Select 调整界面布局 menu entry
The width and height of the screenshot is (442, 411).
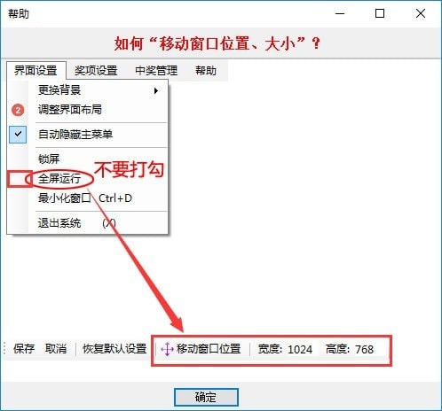(x=88, y=110)
